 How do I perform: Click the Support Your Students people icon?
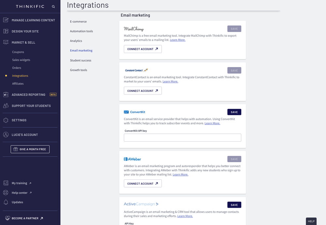[6, 105]
